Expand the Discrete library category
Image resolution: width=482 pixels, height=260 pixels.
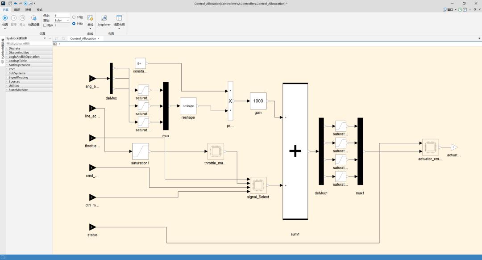click(7, 48)
